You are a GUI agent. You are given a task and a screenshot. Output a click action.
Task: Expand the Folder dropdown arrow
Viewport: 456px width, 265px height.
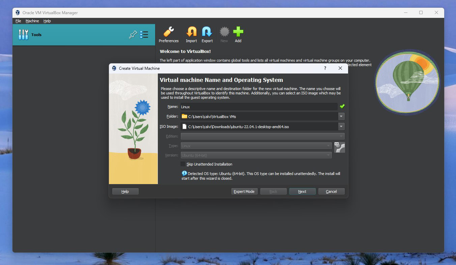coord(341,116)
